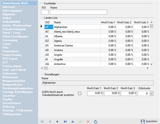Viewport: 160px width, 124px height.
Task: Select Abweichende MwSt in sidebar
Action: pyautogui.click(x=19, y=3)
